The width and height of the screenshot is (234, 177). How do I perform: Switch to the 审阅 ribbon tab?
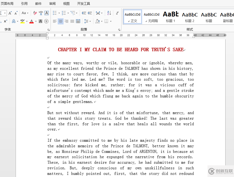[52, 3]
